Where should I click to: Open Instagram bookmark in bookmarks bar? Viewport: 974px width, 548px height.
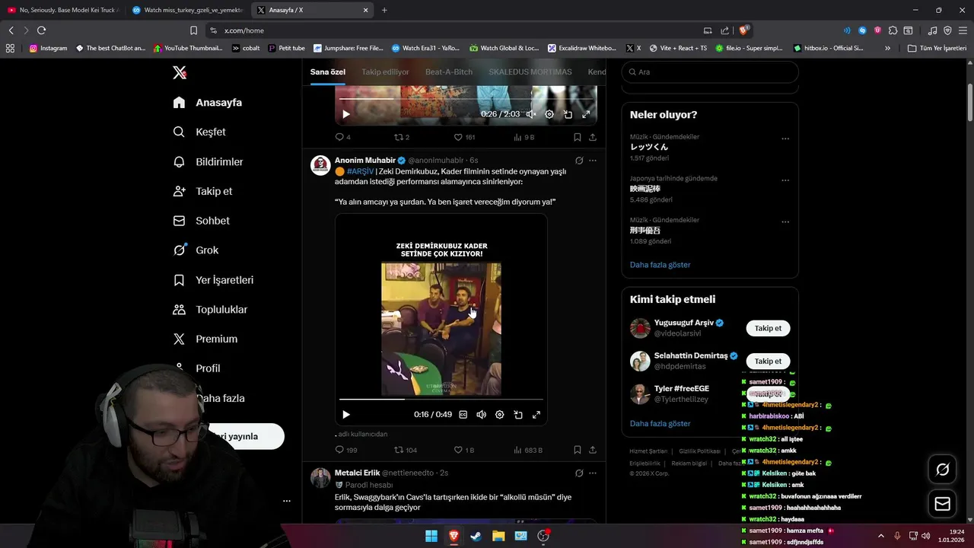(48, 48)
